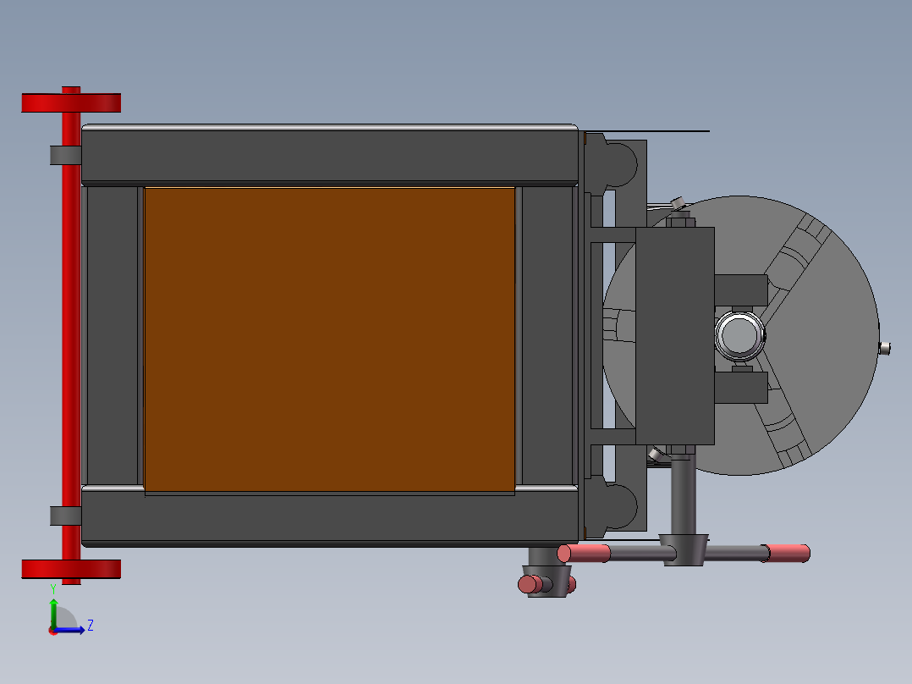This screenshot has width=912, height=684.
Task: Select the left red grip of the long handle
Action: 584,554
